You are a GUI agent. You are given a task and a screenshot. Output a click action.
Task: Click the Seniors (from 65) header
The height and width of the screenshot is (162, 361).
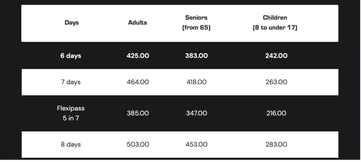pyautogui.click(x=196, y=23)
